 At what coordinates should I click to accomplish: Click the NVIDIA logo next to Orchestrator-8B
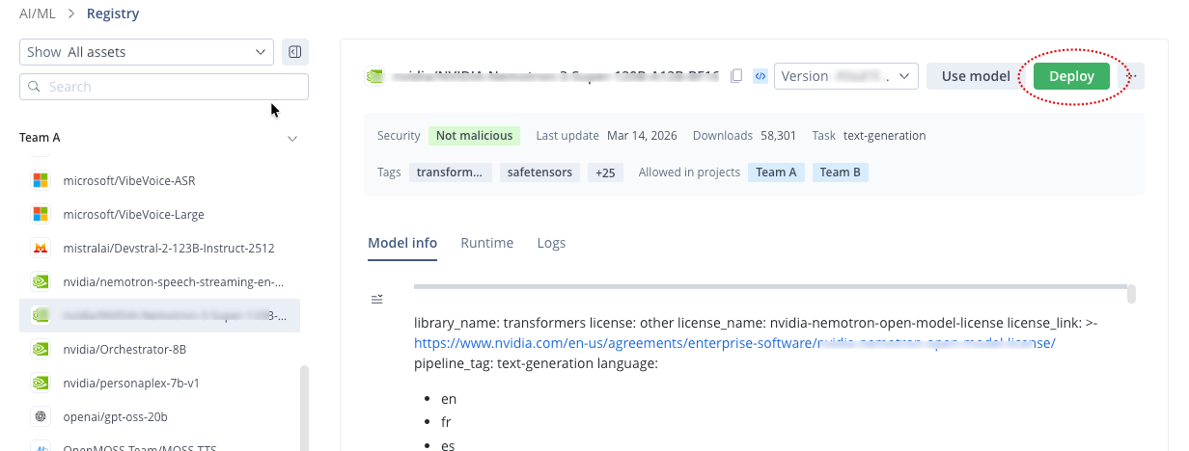tap(41, 349)
